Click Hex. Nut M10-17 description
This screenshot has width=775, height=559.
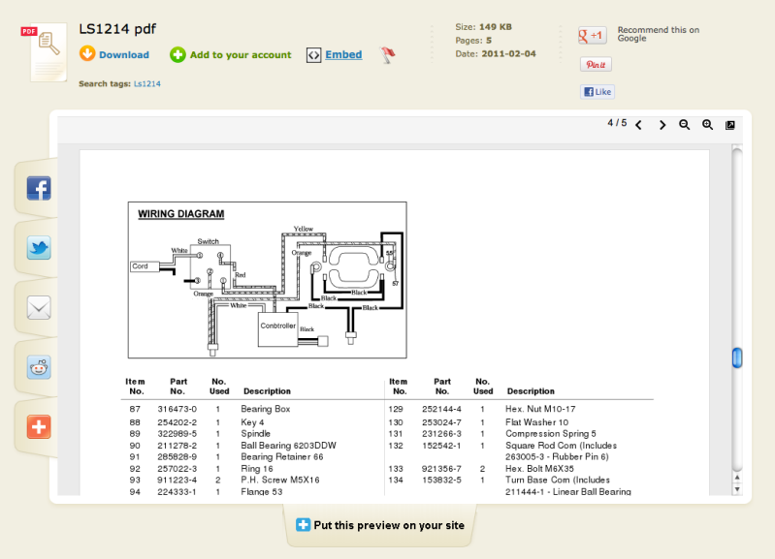tap(540, 410)
